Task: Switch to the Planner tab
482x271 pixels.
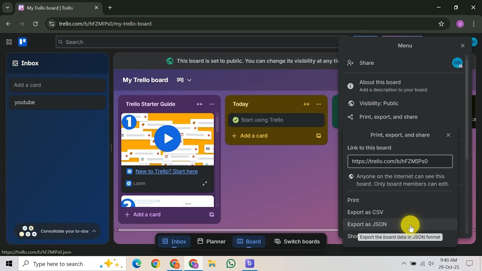Action: coord(211,242)
